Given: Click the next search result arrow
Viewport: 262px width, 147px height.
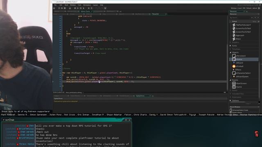Looking at the screenshot, I should [258, 18].
